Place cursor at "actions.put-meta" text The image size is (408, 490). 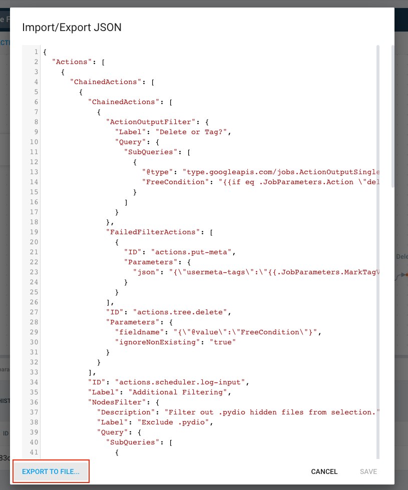(x=191, y=252)
